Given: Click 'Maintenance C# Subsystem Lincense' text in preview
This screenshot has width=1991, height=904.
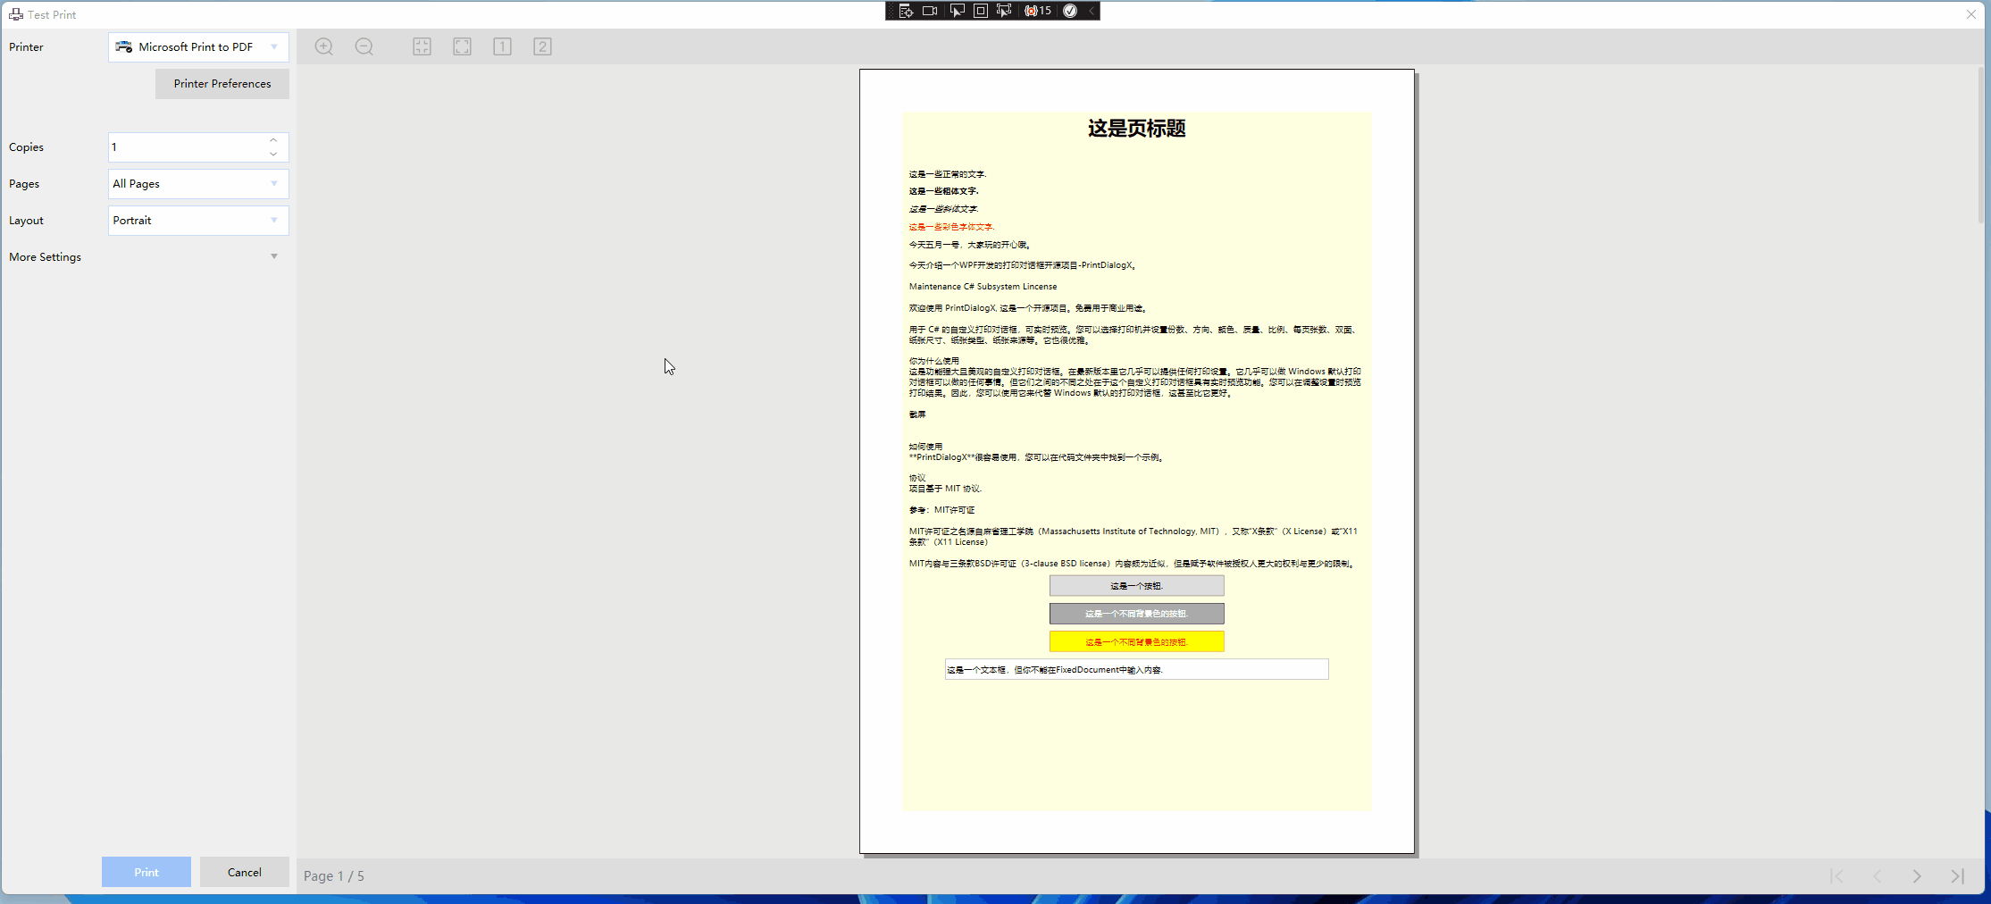Looking at the screenshot, I should (x=983, y=287).
